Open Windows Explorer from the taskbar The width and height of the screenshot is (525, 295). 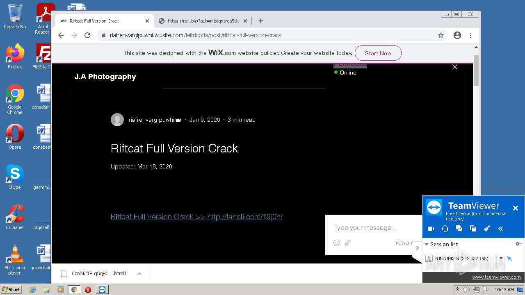pyautogui.click(x=46, y=290)
